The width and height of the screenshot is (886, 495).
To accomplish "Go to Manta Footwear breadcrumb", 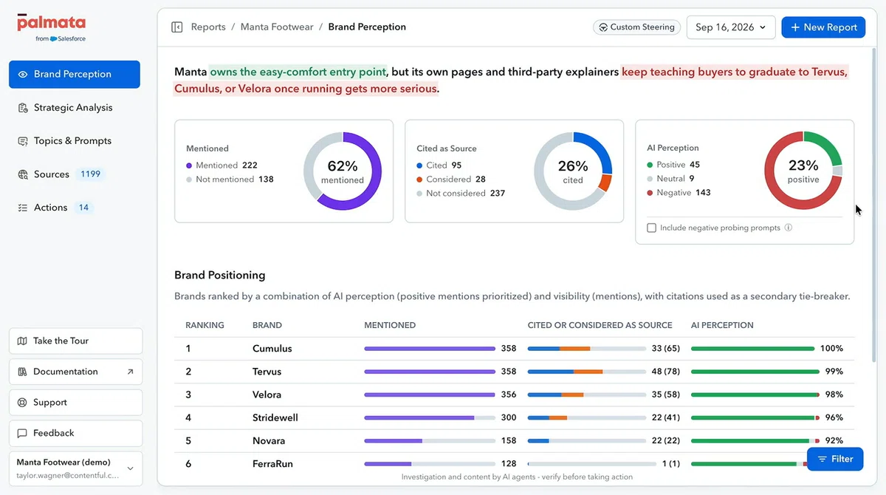I will 277,27.
